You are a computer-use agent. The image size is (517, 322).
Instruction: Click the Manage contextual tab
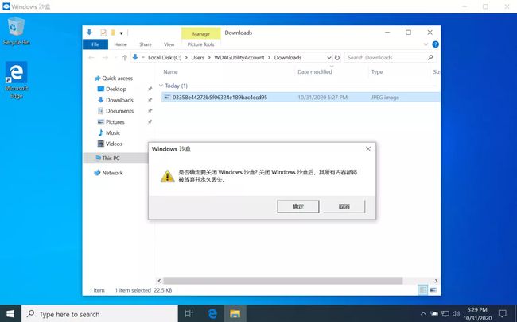(200, 33)
